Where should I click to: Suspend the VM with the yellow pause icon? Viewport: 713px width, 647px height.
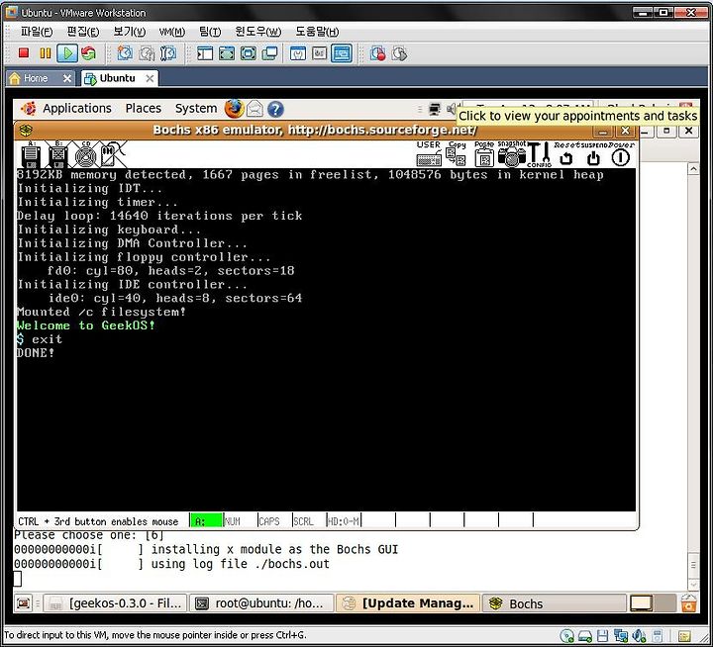[45, 53]
